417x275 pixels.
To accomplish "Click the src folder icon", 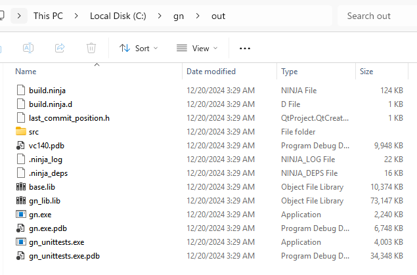I will tap(21, 131).
